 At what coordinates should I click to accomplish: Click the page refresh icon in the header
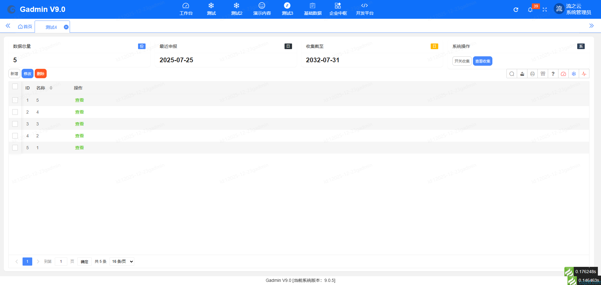[x=516, y=10]
